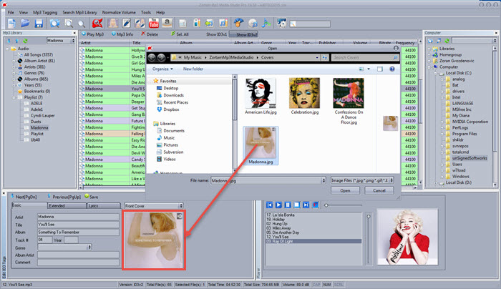Click Cancel in the file dialog

click(379, 191)
